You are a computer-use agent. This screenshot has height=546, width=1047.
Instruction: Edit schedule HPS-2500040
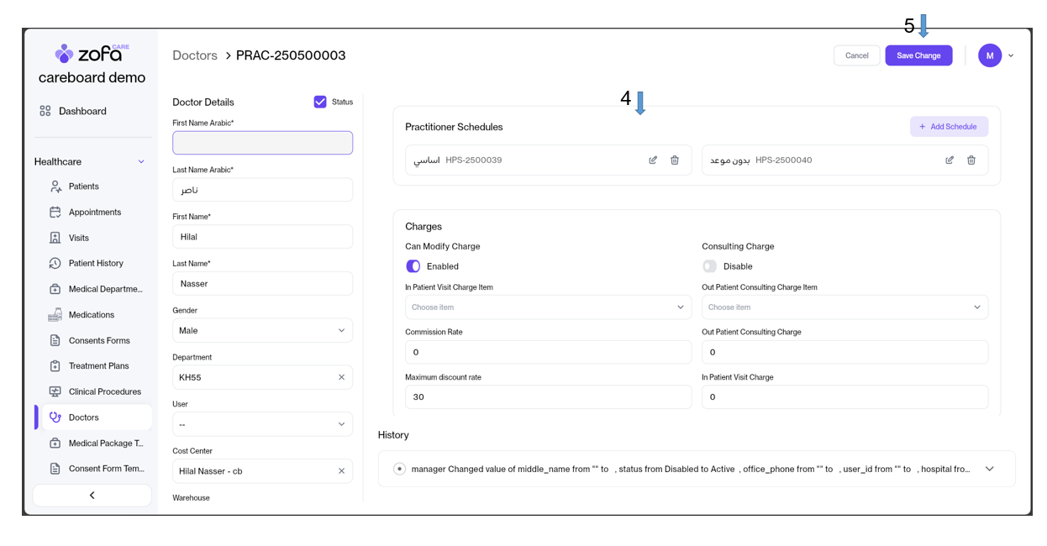tap(950, 160)
